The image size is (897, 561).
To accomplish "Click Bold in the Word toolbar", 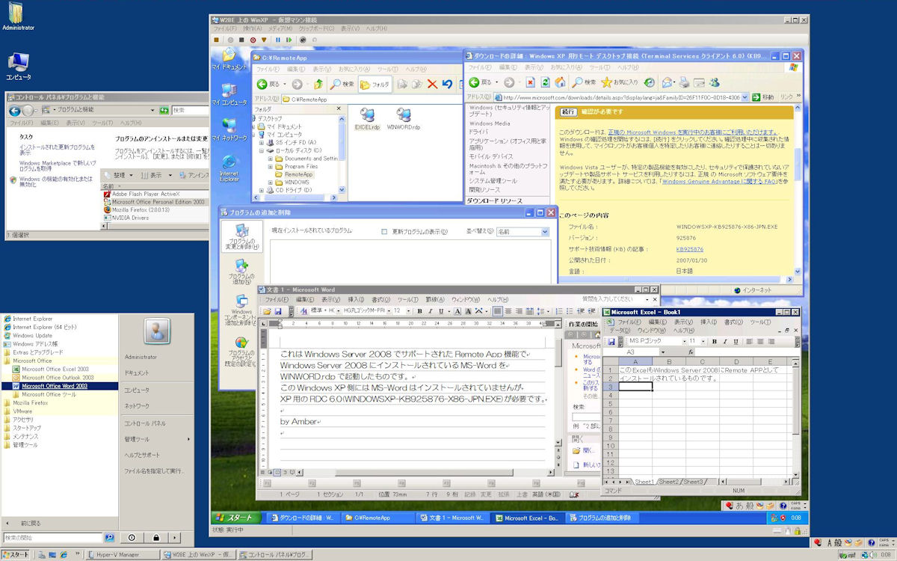I will point(419,311).
